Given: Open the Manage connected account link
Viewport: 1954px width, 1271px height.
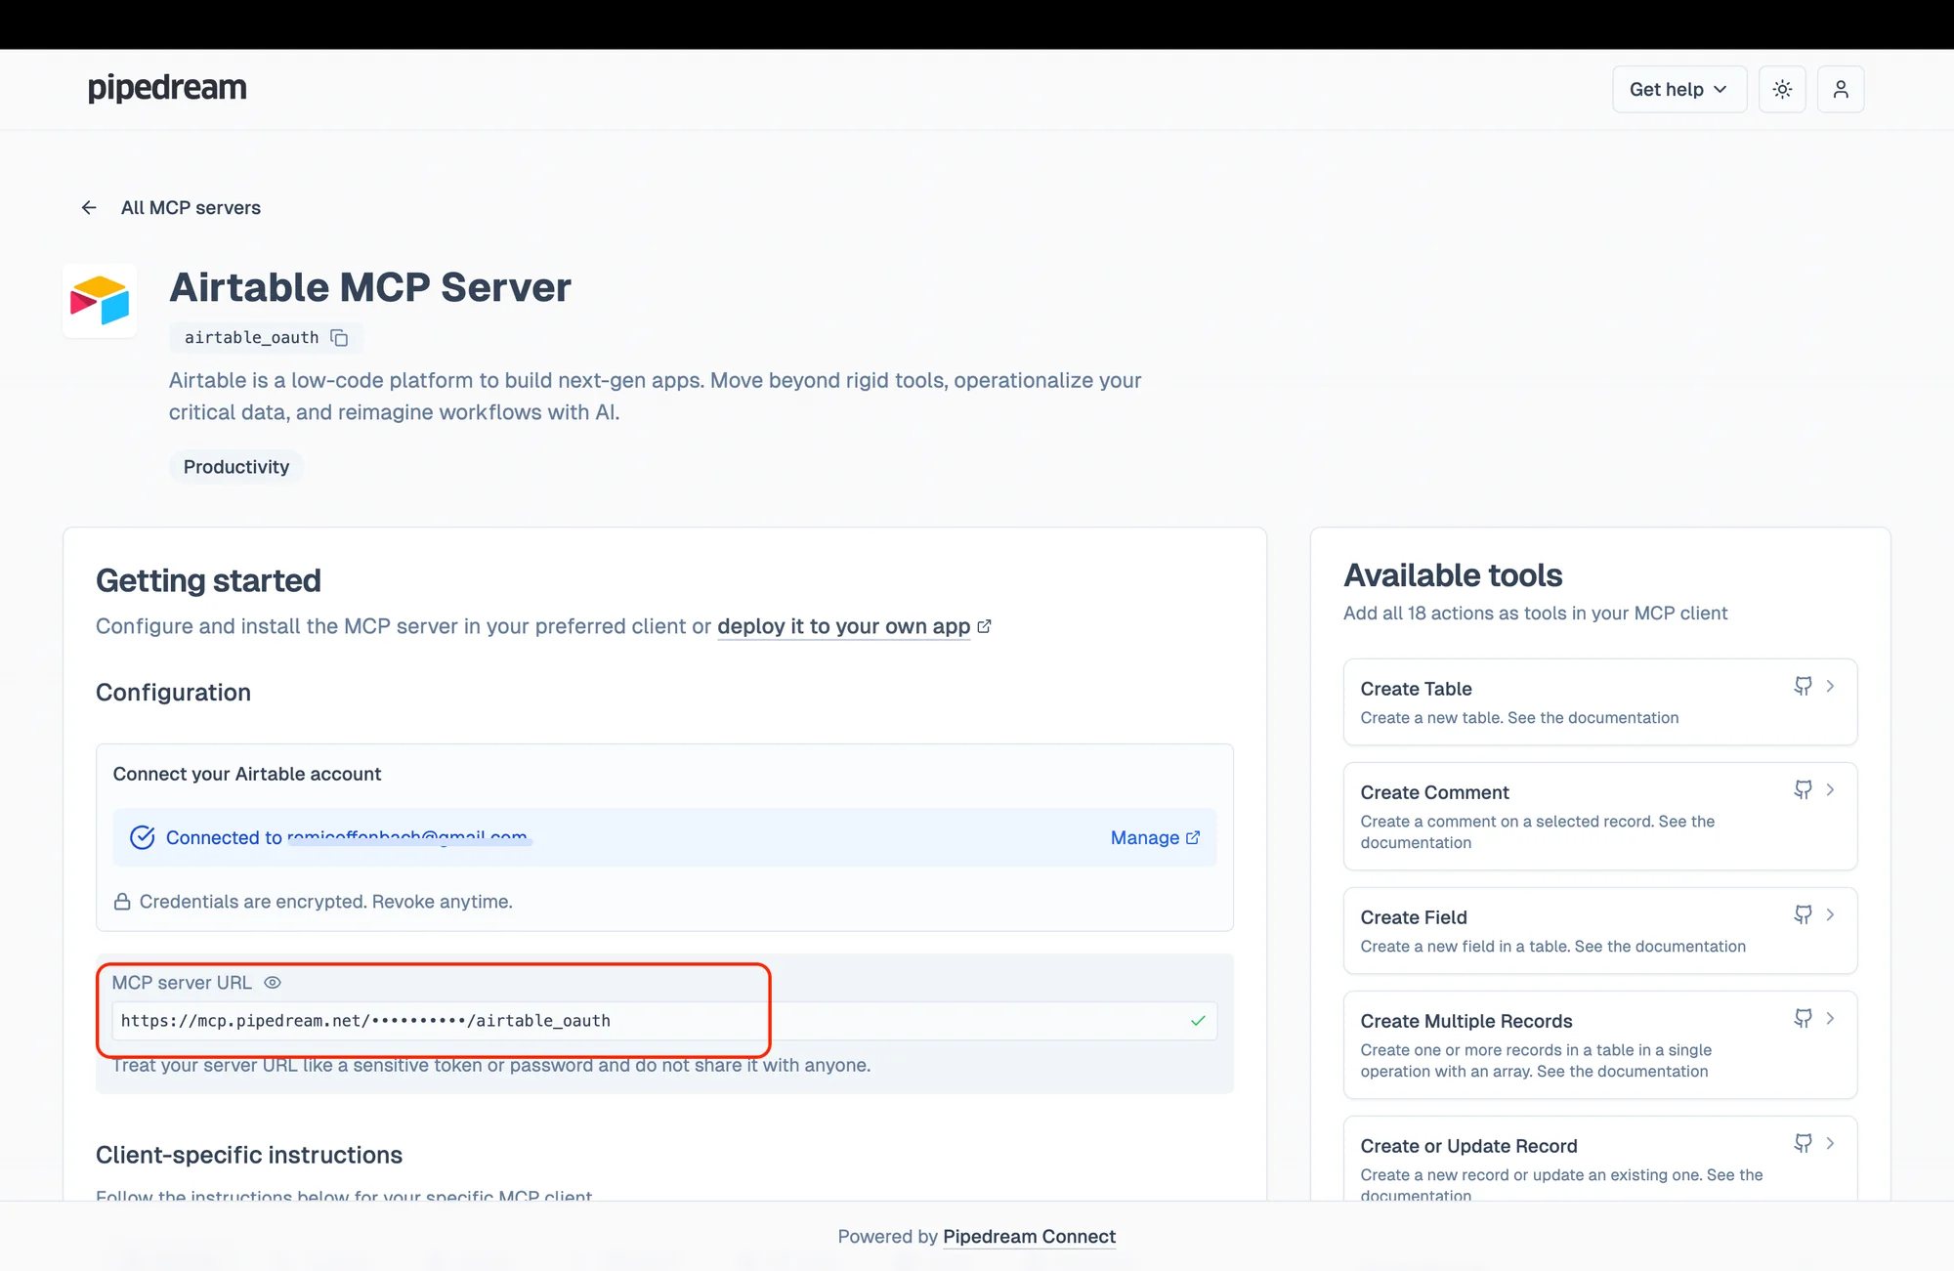Looking at the screenshot, I should (1154, 837).
